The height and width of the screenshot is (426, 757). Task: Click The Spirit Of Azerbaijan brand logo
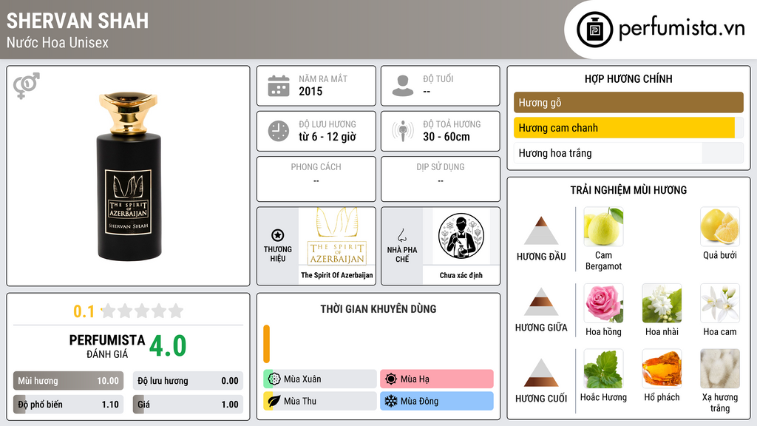tap(337, 237)
